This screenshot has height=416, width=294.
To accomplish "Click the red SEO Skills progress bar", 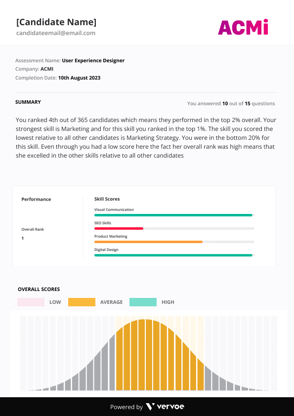I will pos(119,228).
